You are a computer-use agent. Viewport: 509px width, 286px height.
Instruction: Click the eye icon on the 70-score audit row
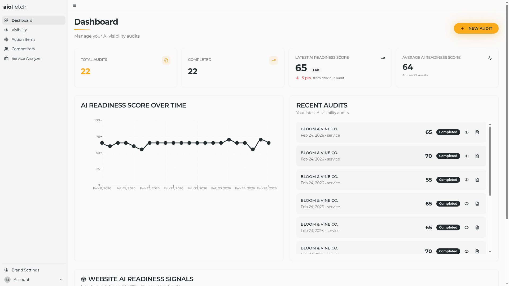point(467,156)
